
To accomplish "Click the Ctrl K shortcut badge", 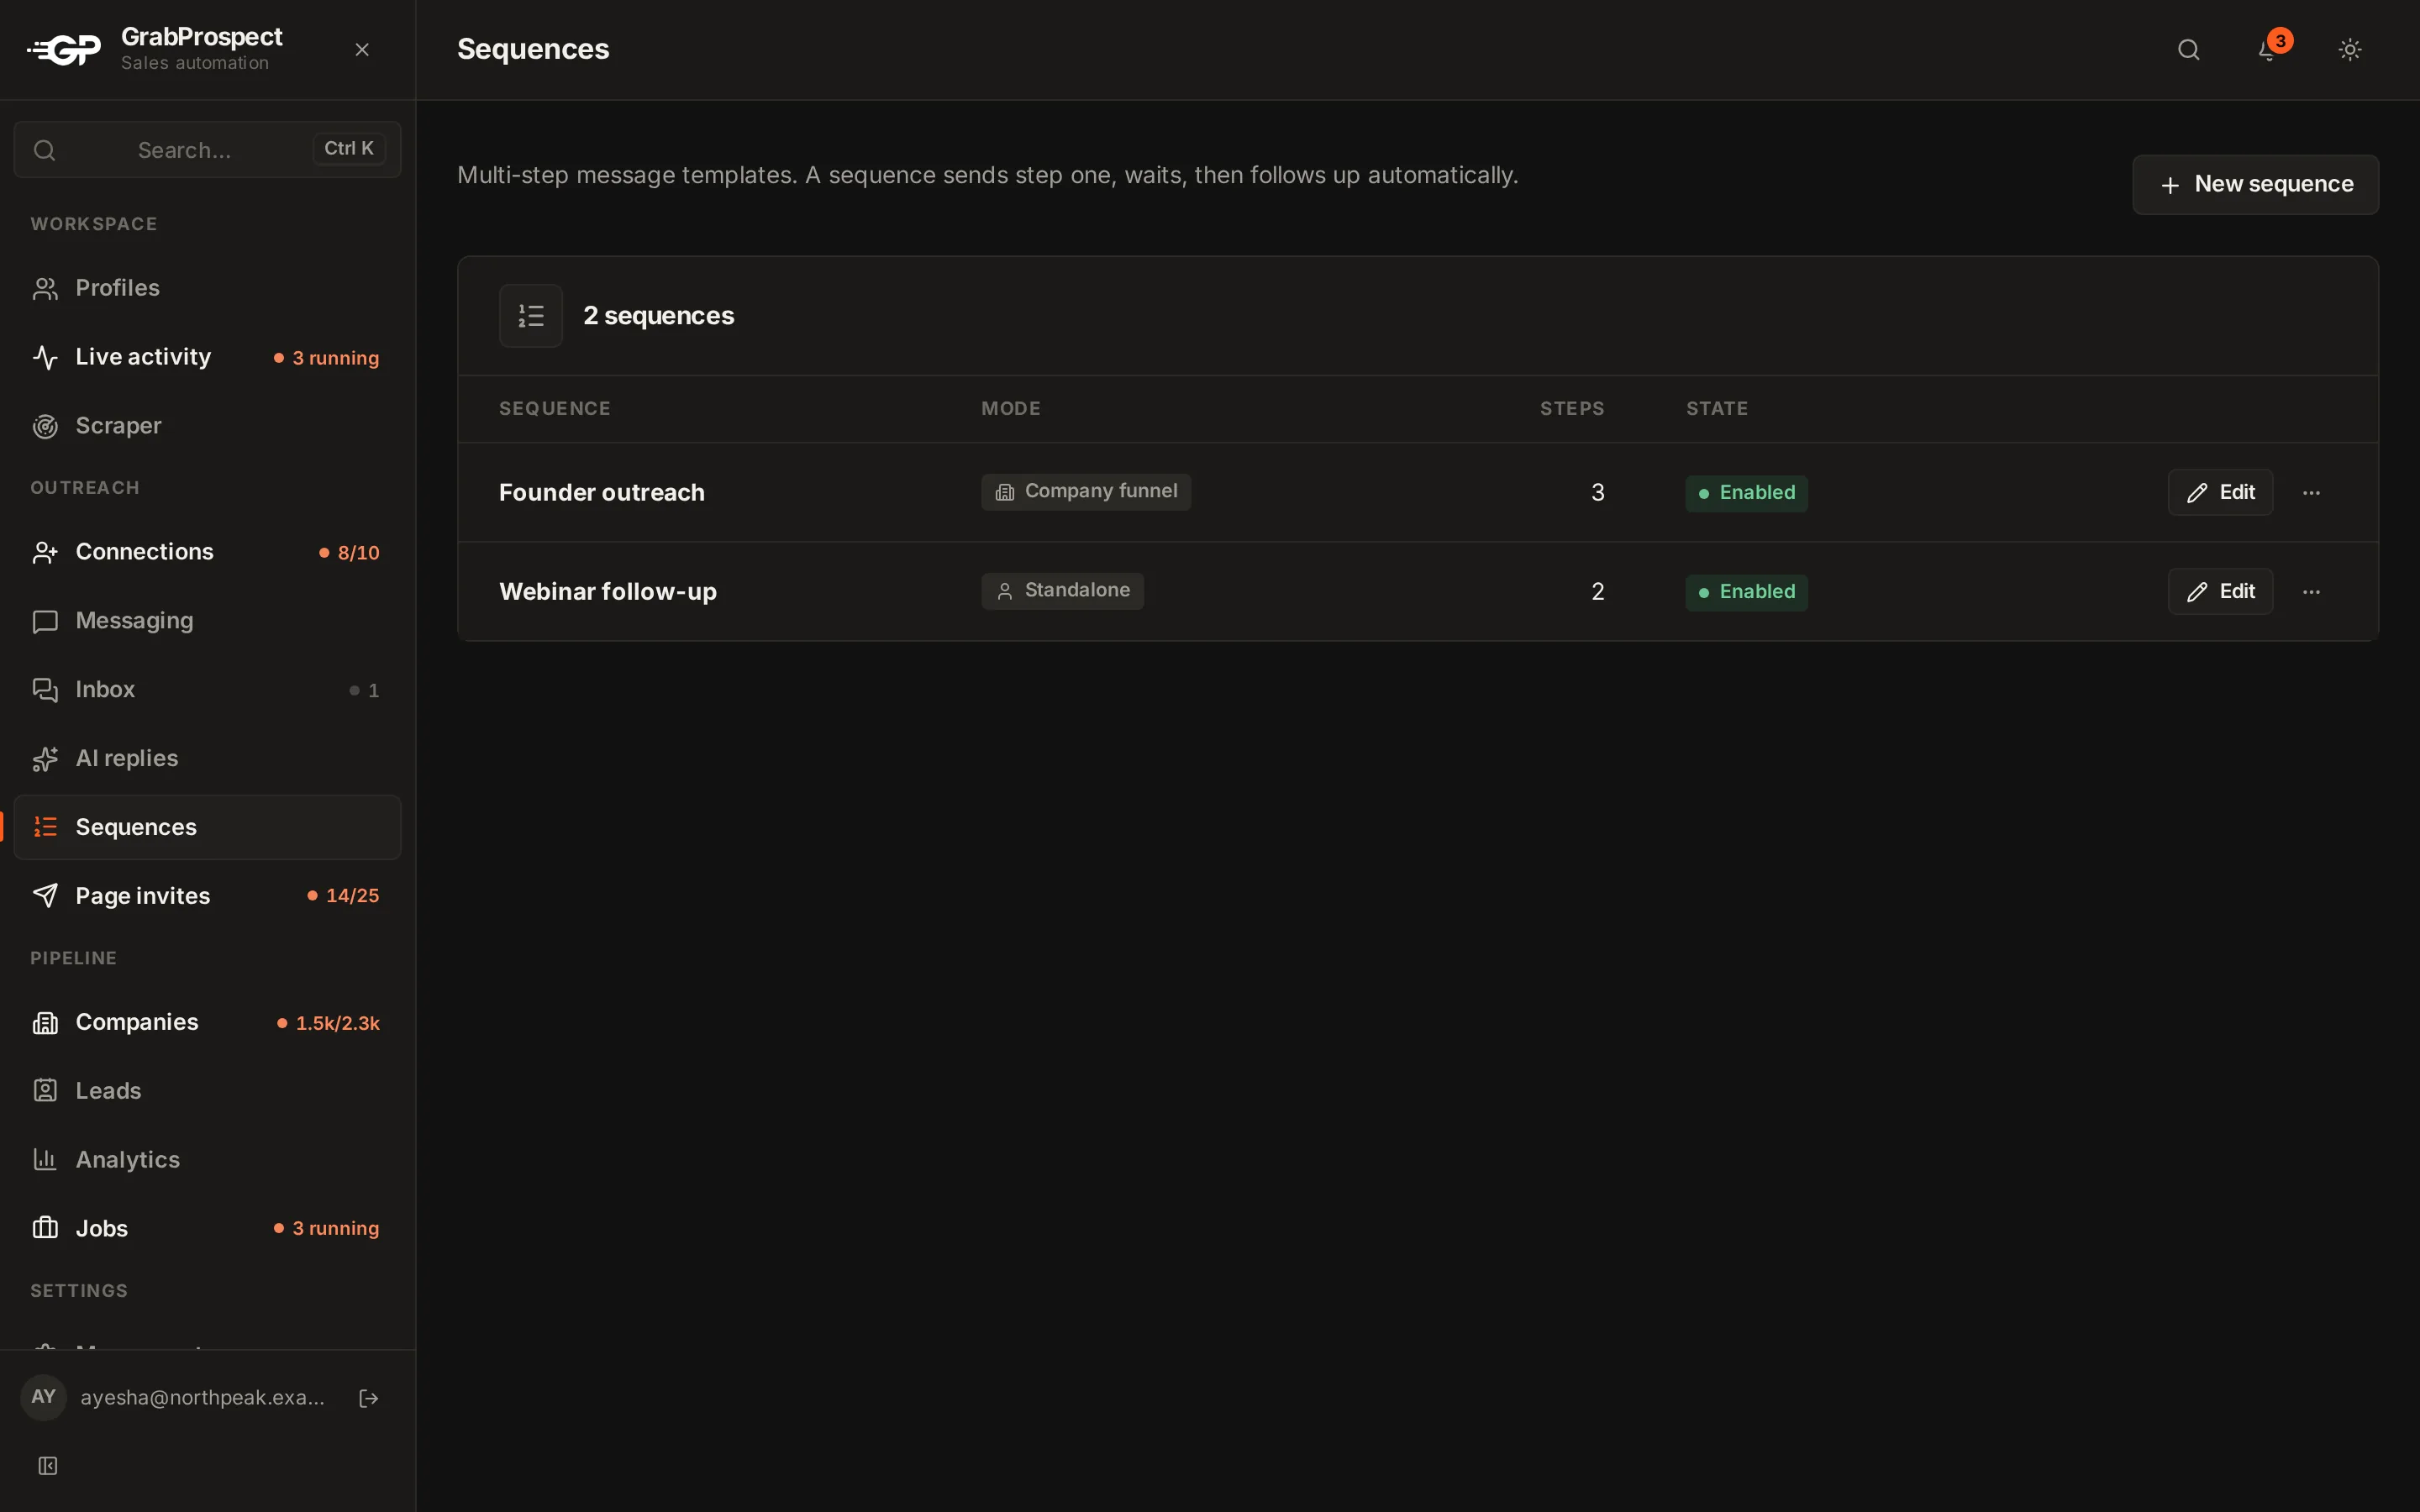I will click(x=349, y=149).
